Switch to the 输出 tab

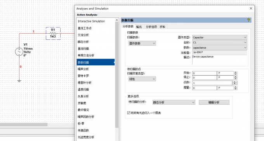pos(139,27)
